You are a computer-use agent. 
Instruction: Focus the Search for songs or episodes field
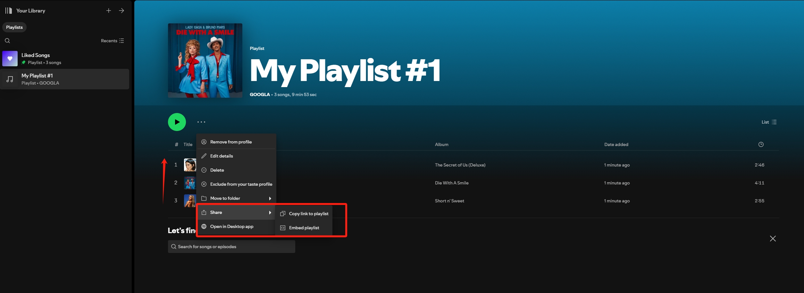[231, 247]
